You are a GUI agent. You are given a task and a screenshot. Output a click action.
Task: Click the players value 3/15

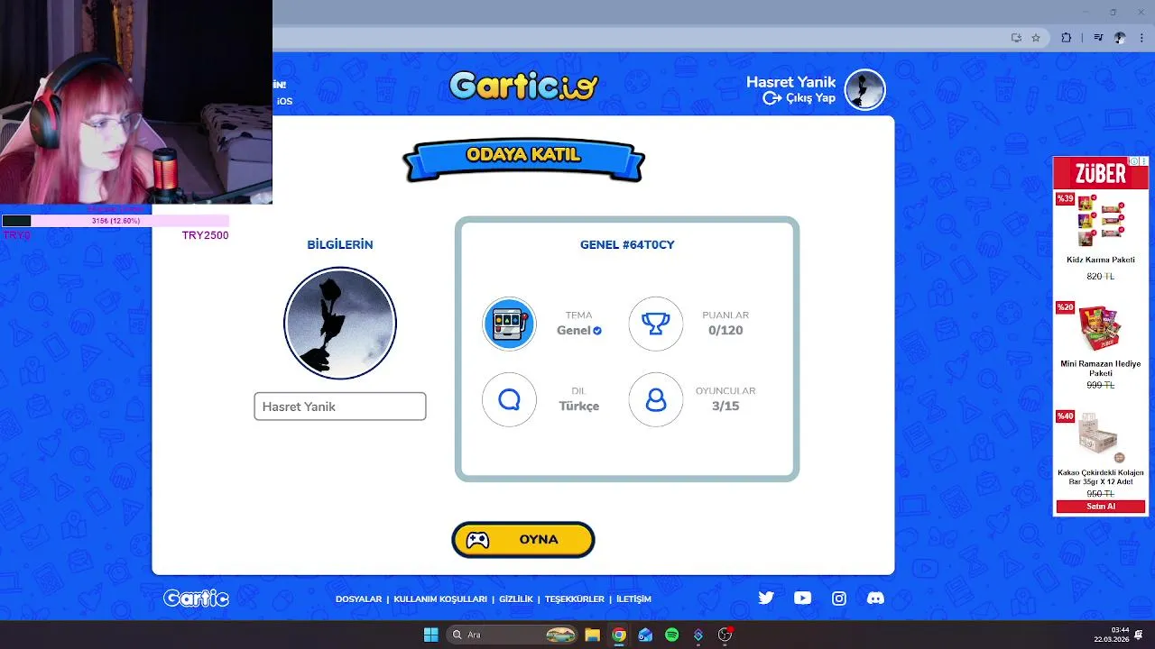pos(725,407)
